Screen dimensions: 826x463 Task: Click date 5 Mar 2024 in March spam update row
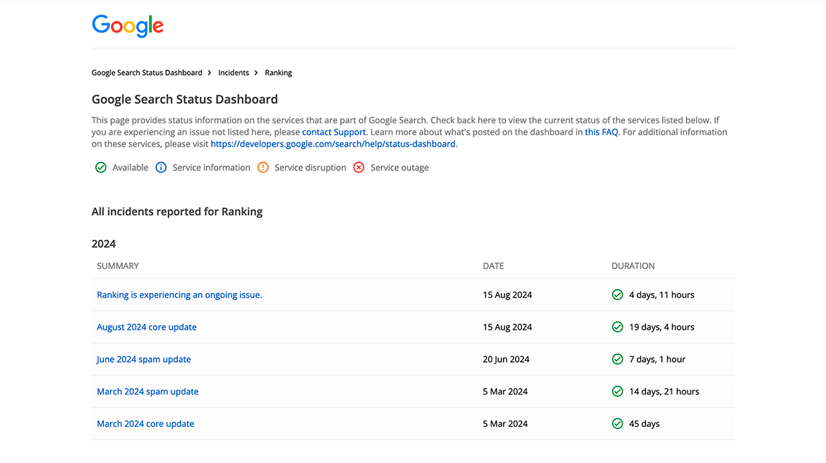pos(505,392)
